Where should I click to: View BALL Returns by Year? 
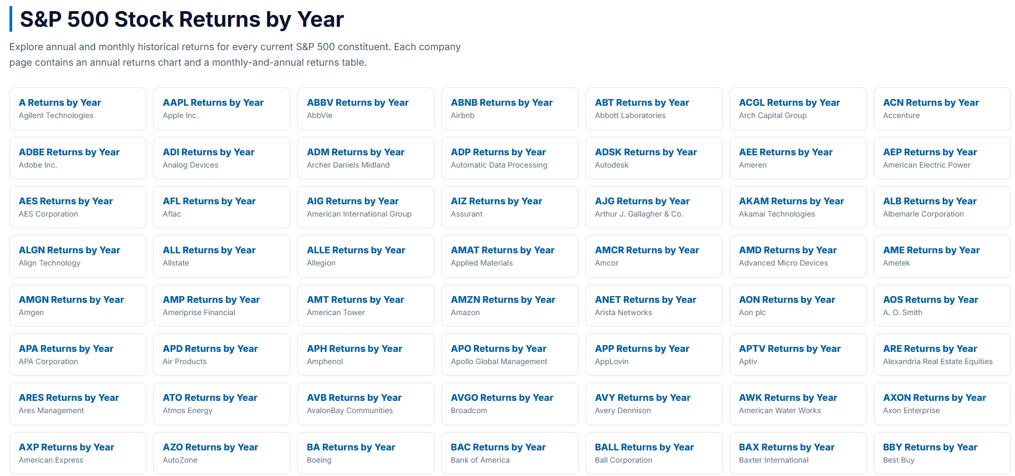[x=654, y=453]
